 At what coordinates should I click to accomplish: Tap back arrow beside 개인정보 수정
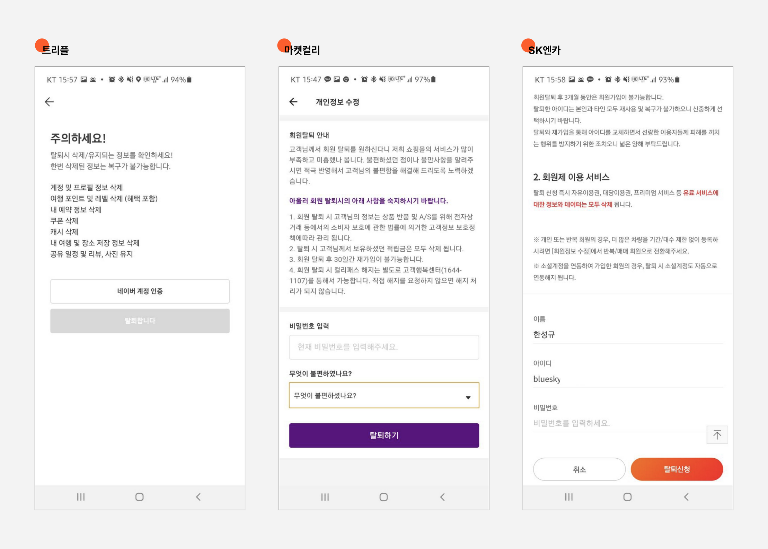point(293,102)
